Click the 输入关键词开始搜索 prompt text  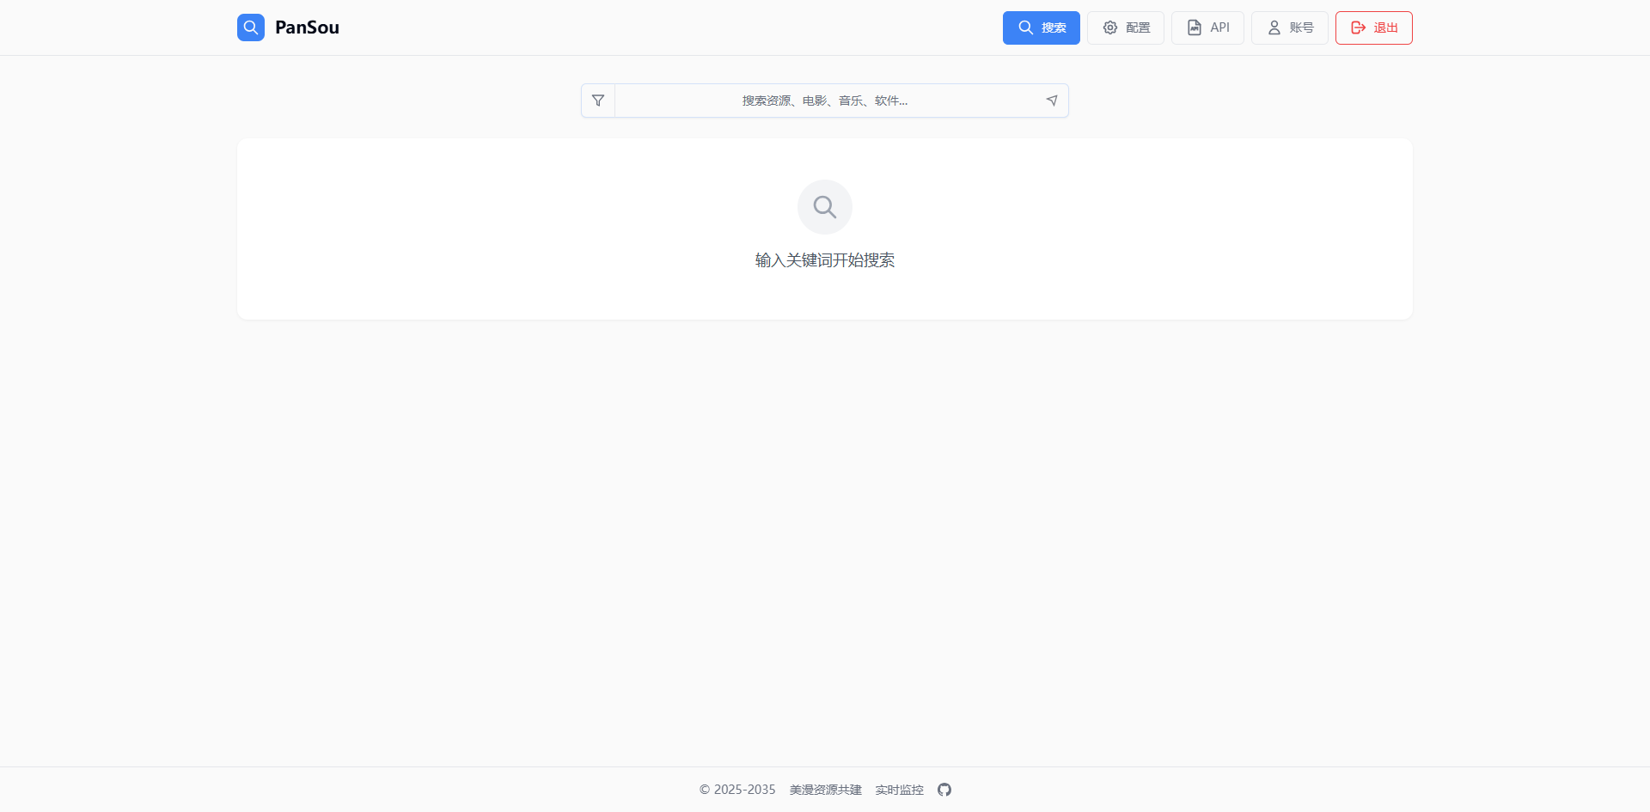[x=825, y=260]
